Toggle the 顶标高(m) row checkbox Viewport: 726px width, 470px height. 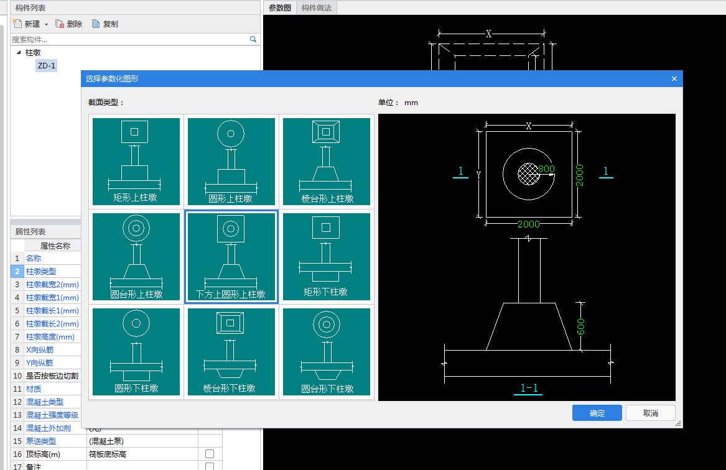click(210, 454)
